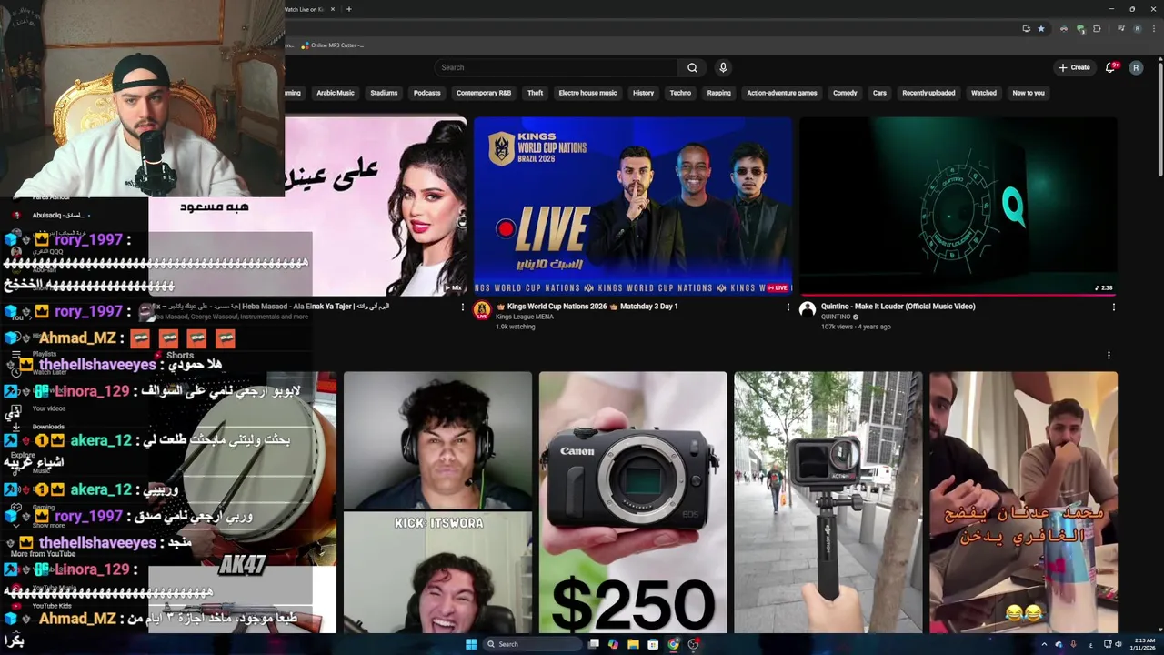Image resolution: width=1164 pixels, height=655 pixels.
Task: Show hidden system tray icons chevron
Action: tap(1044, 644)
